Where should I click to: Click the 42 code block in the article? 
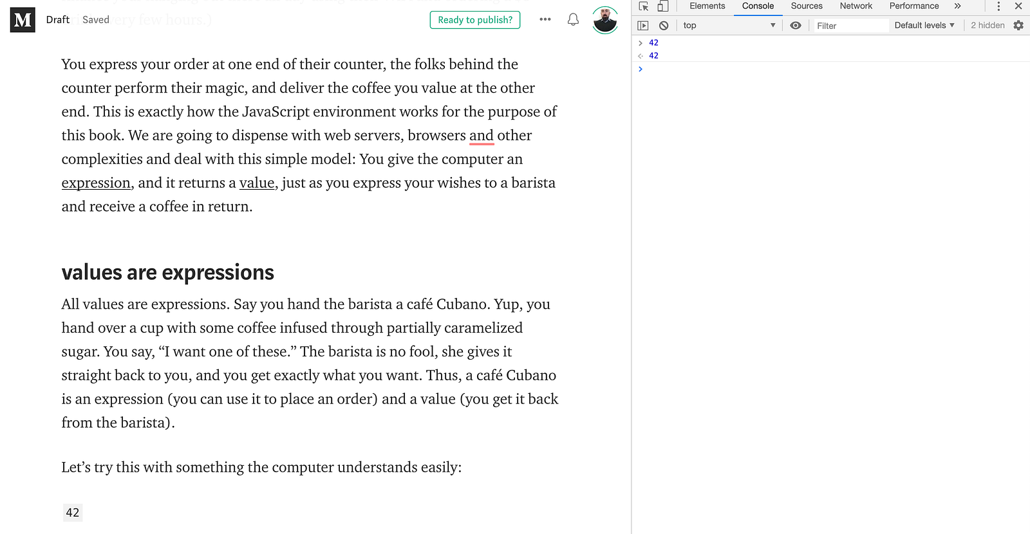point(73,513)
